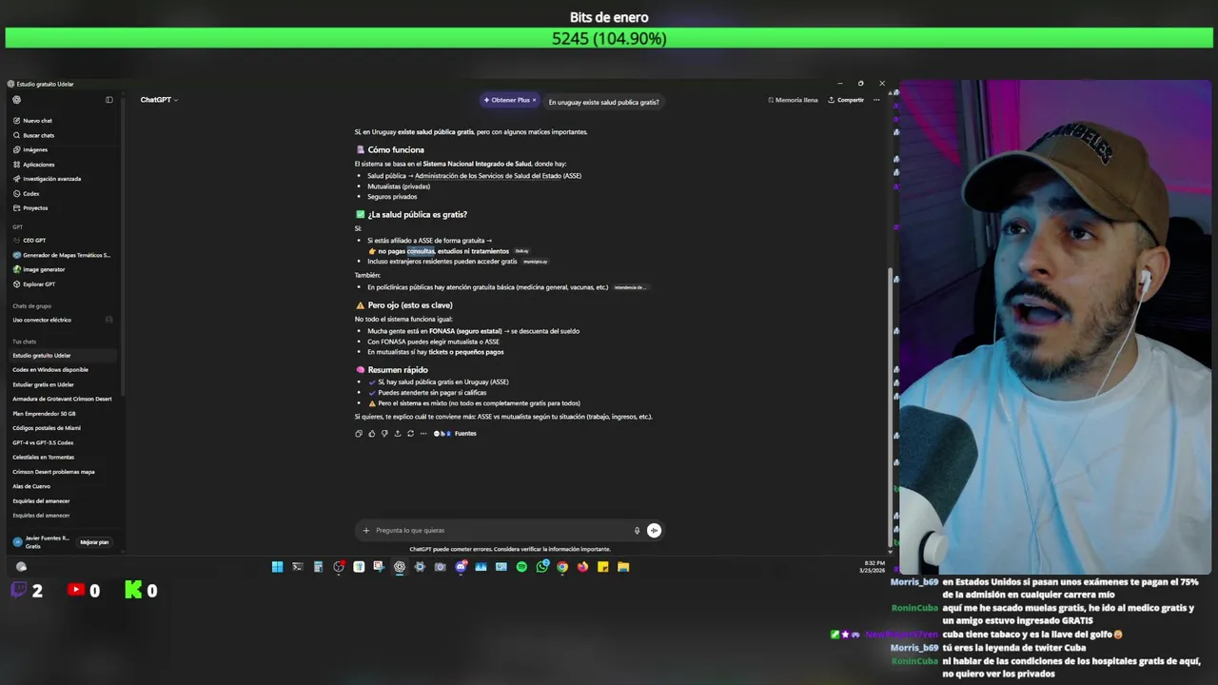Start voice mode with the waveform button

click(x=654, y=531)
